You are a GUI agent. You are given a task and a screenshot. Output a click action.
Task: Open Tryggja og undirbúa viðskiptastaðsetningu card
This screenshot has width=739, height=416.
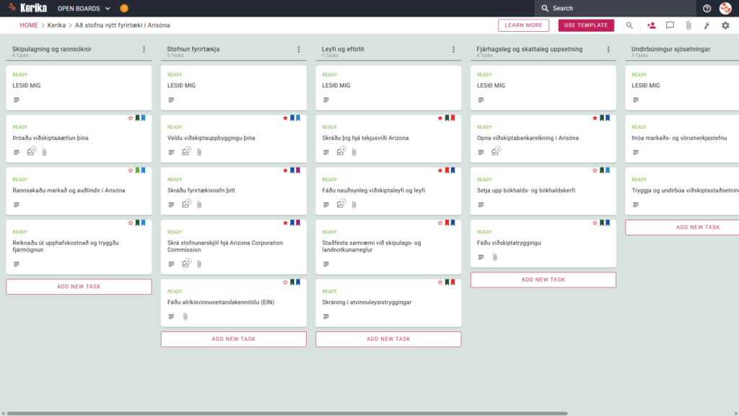(682, 191)
